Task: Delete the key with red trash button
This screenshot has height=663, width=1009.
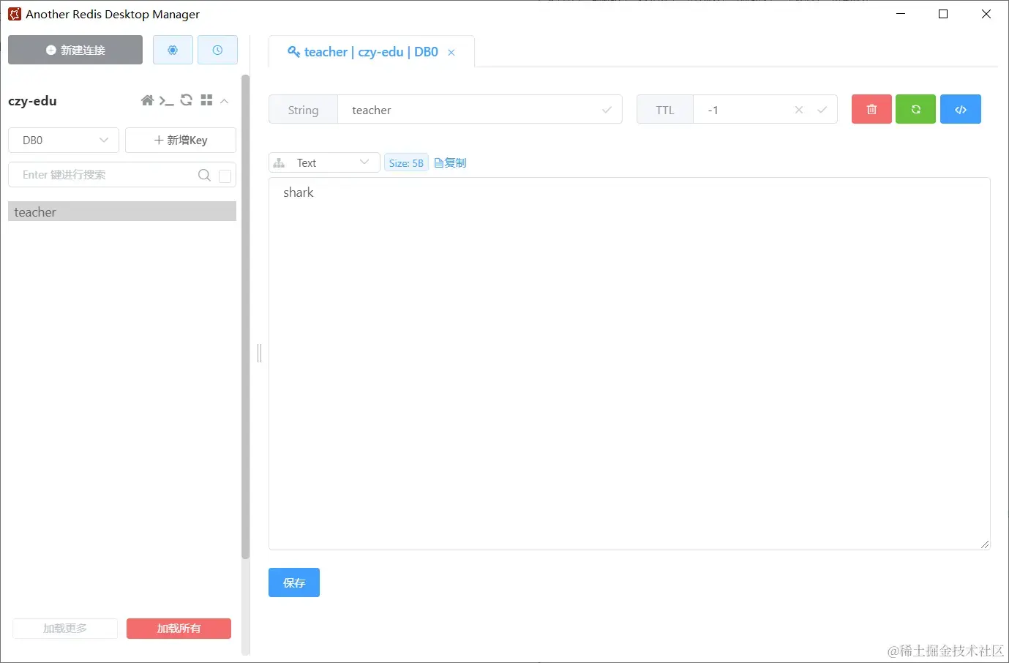Action: (x=871, y=109)
